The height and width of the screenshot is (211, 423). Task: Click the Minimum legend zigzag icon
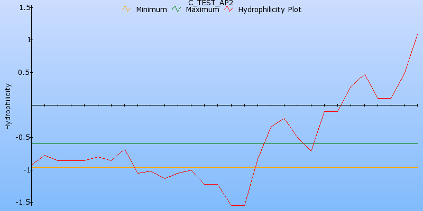126,9
